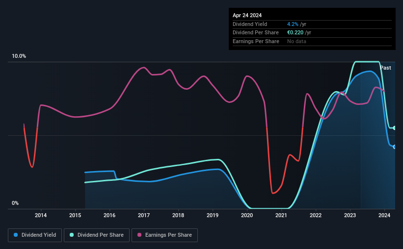403x249 pixels.
Task: Click the €0.220 dividend per share value
Action: coord(295,33)
